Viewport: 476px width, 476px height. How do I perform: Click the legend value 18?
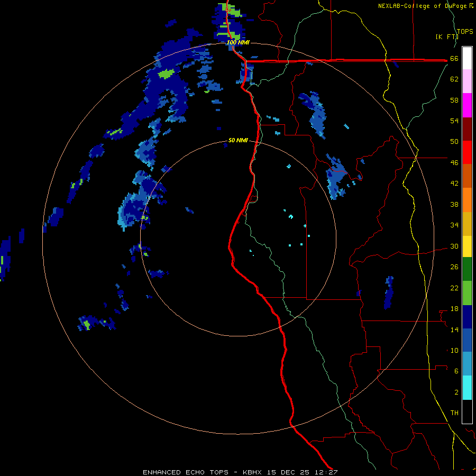click(454, 309)
